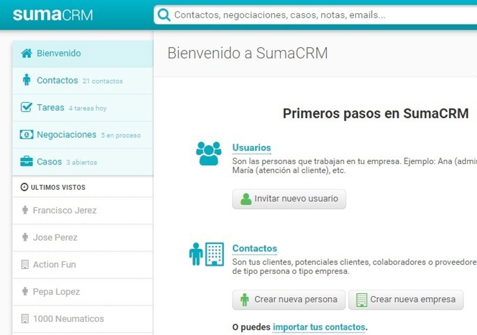Click the home icon beside Bienvenido

26,53
